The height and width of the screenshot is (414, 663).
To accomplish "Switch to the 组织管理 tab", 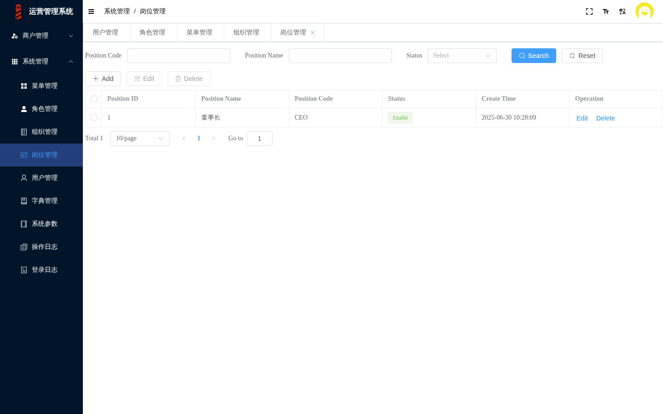I will point(247,33).
